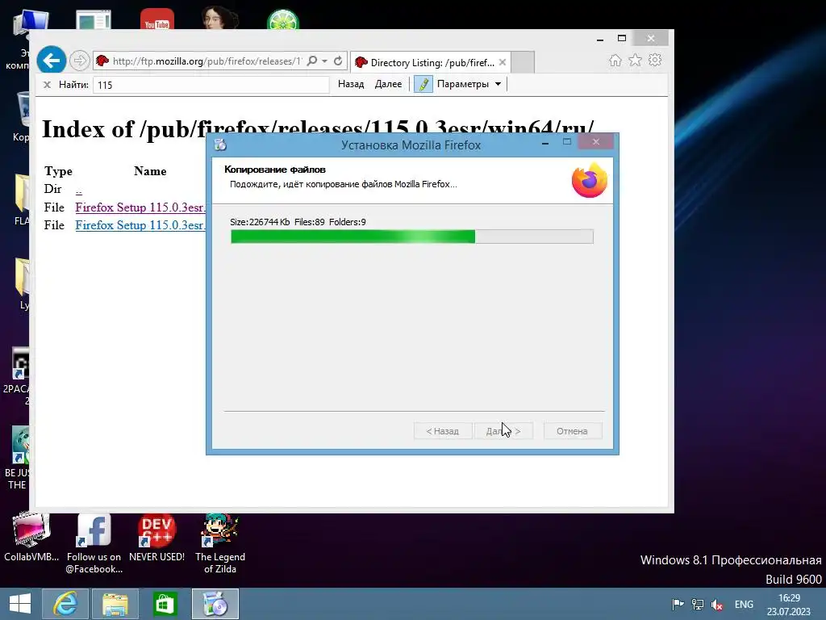Open the Action Center flag icon
The width and height of the screenshot is (826, 620).
pos(678,604)
